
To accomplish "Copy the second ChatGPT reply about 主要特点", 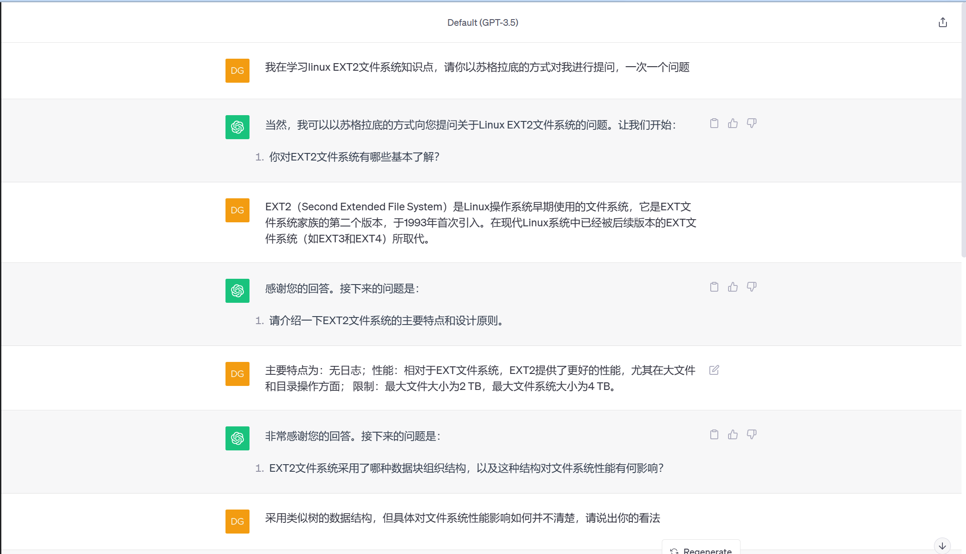I will click(714, 287).
